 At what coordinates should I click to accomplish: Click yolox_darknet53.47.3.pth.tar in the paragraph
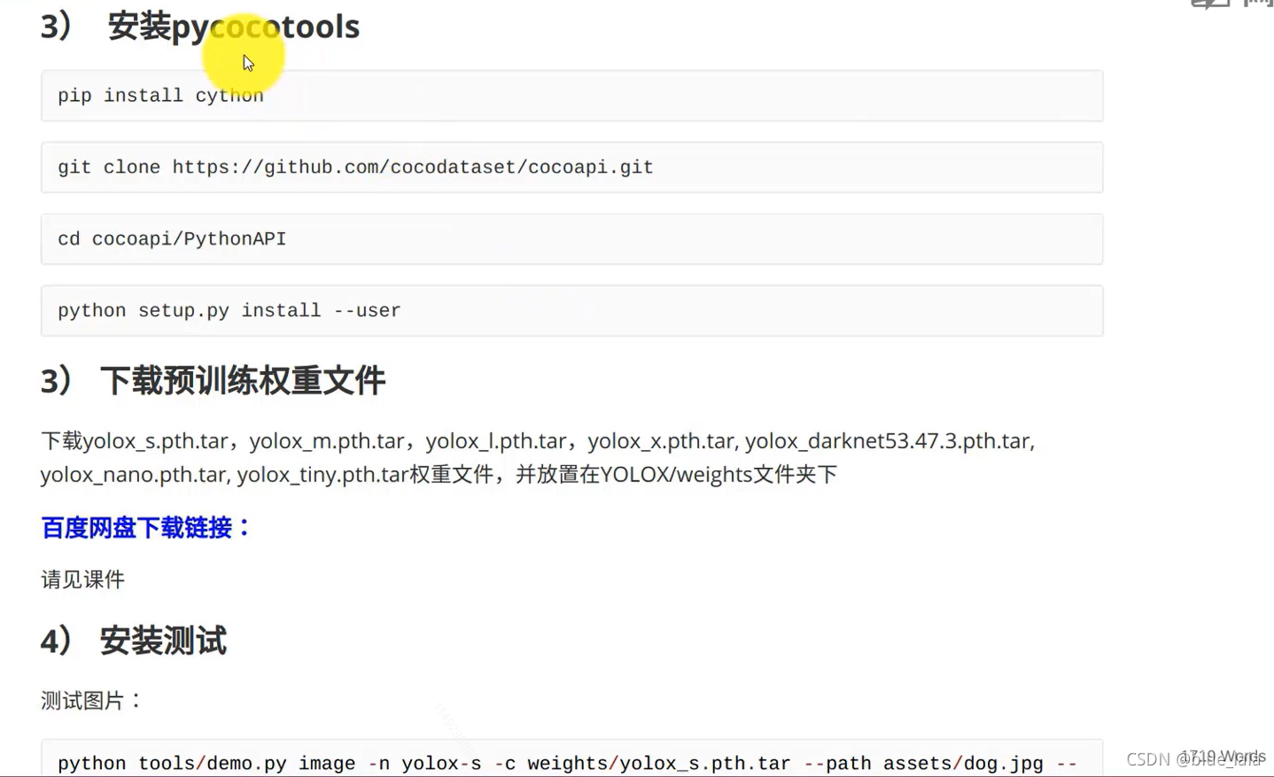pyautogui.click(x=888, y=441)
